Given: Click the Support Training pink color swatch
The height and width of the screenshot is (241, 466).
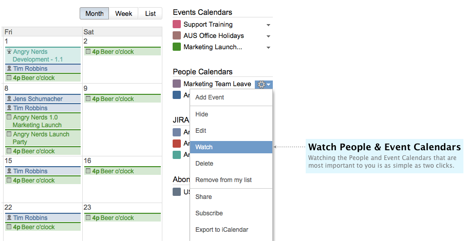Looking at the screenshot, I should (177, 25).
